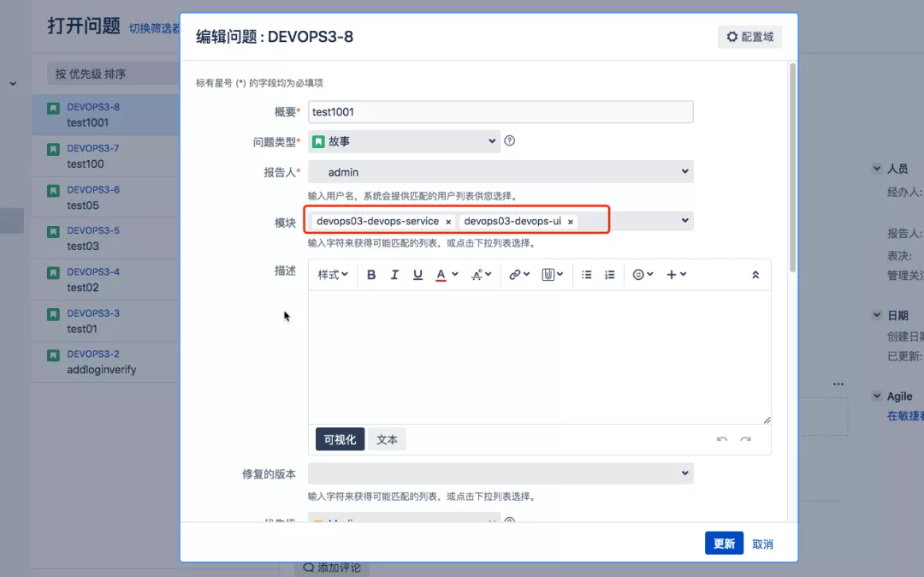Switch to 可视化 visual editor tab
This screenshot has height=577, width=924.
(340, 440)
